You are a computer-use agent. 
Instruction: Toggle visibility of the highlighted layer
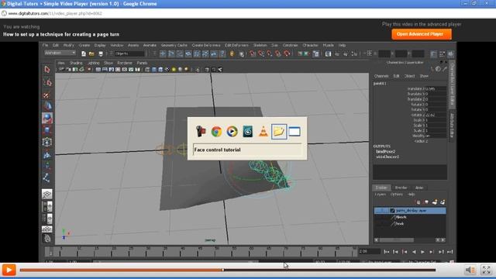point(377,210)
